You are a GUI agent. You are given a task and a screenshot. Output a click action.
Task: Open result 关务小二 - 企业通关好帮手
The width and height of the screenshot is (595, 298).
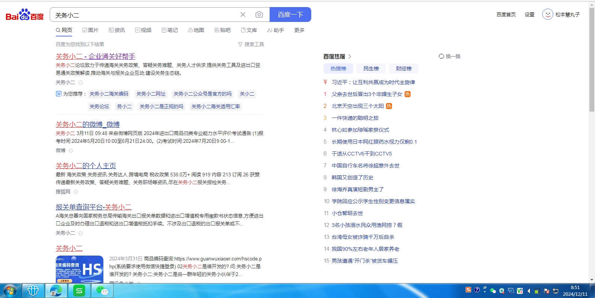tap(96, 56)
